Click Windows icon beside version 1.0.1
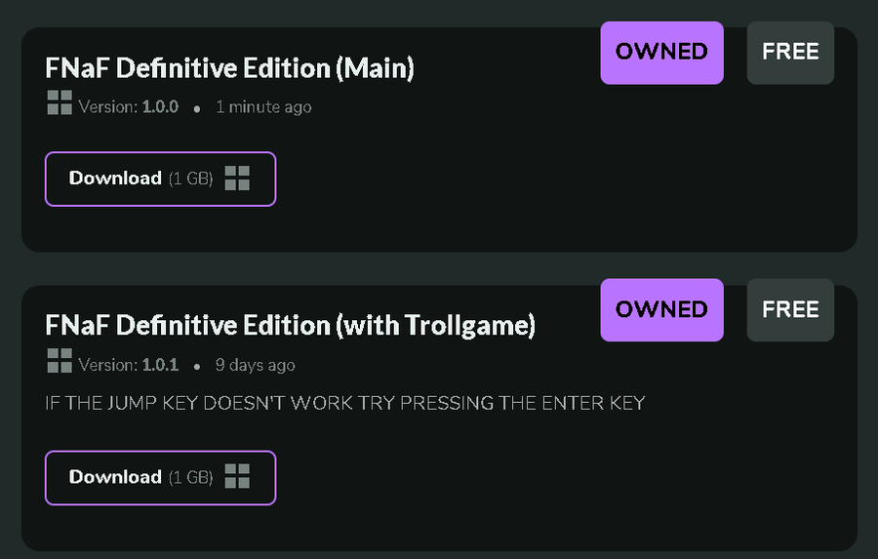This screenshot has width=878, height=559. point(60,361)
